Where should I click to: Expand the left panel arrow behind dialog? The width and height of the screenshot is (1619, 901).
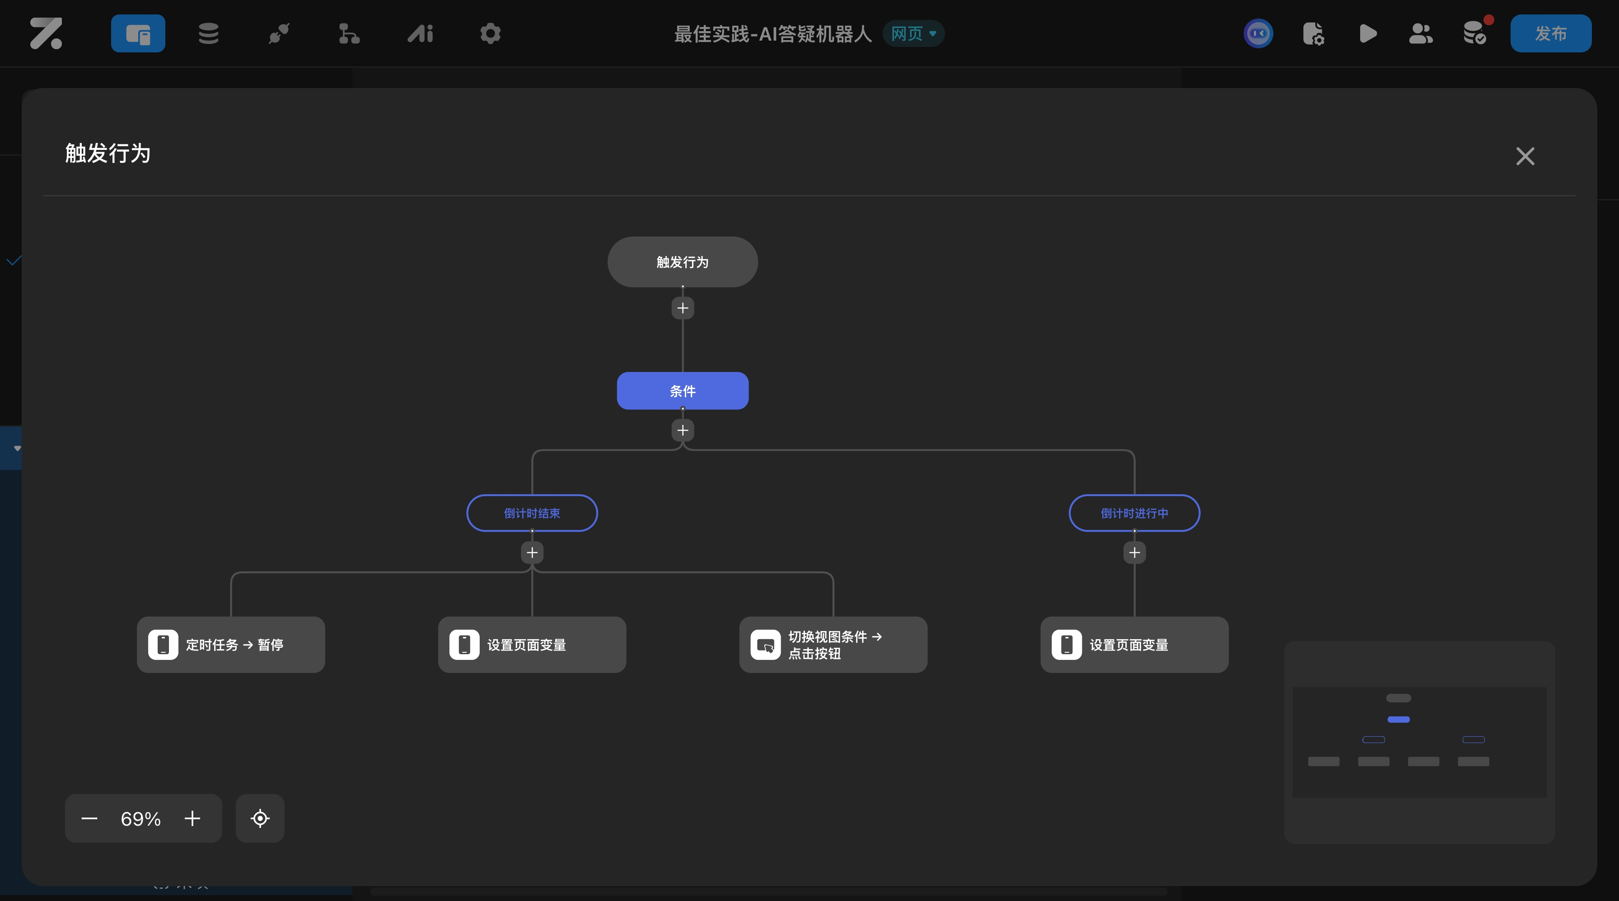pos(17,448)
